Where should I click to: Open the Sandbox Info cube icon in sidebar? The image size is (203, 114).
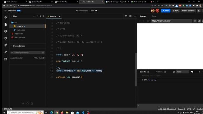point(6,17)
